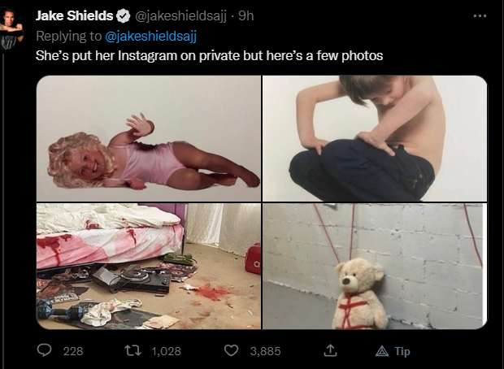504x369 pixels.
Task: Open the teddy bear photo thumbnail
Action: (x=375, y=266)
